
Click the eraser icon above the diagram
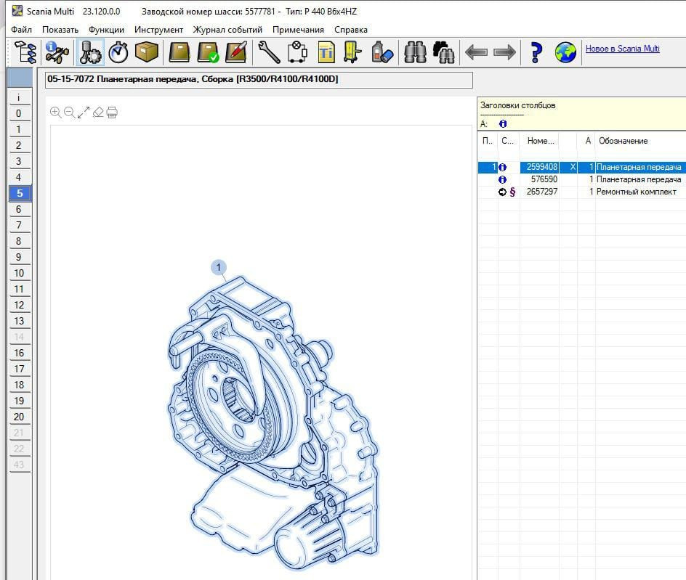[98, 113]
